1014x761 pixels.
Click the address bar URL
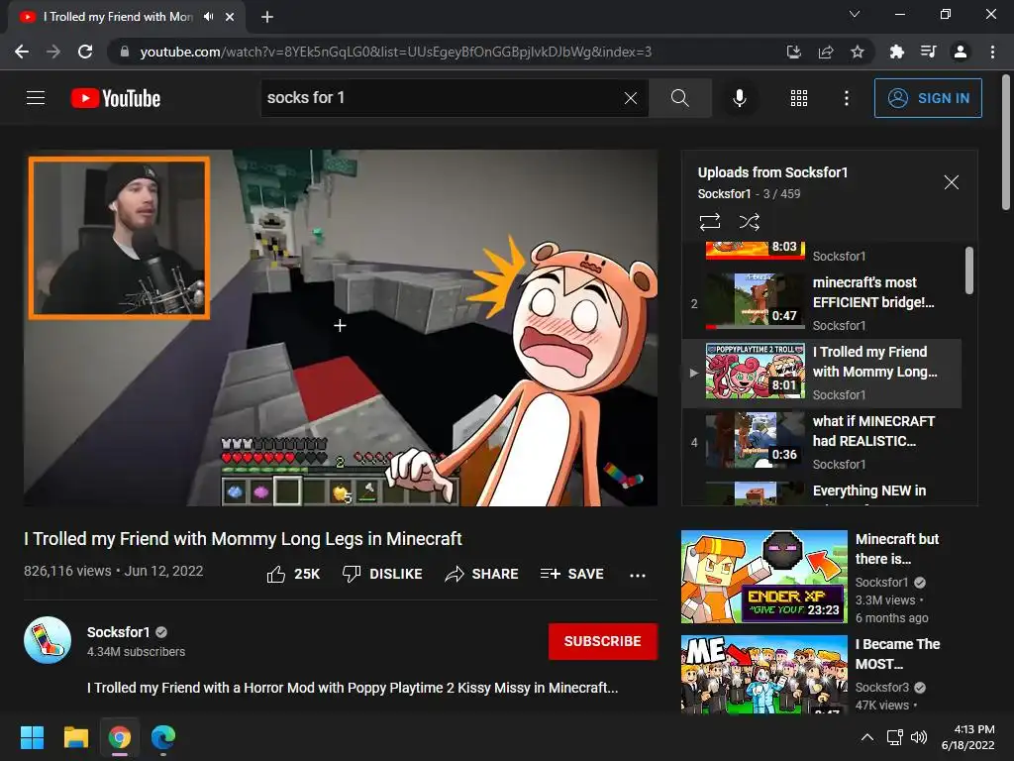[396, 52]
